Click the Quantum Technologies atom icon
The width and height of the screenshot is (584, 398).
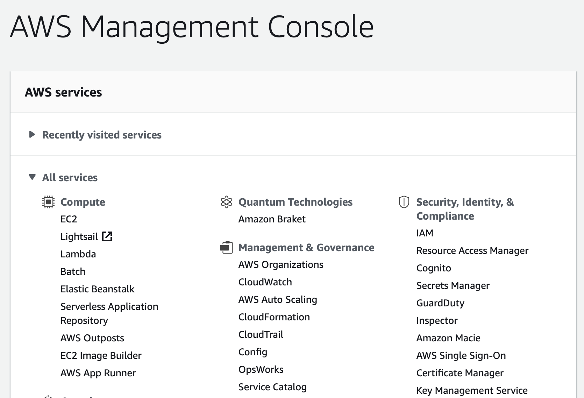(x=227, y=201)
